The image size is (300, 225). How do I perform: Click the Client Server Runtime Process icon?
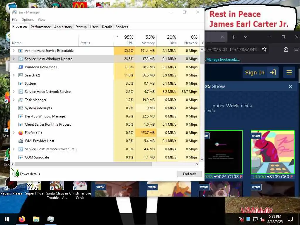point(21,125)
